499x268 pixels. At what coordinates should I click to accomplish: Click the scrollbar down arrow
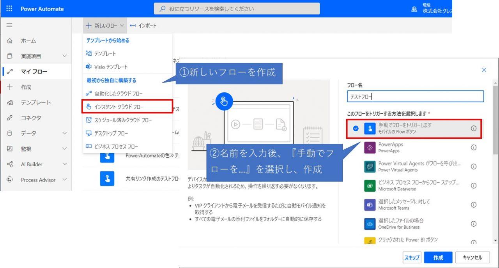(x=495, y=241)
